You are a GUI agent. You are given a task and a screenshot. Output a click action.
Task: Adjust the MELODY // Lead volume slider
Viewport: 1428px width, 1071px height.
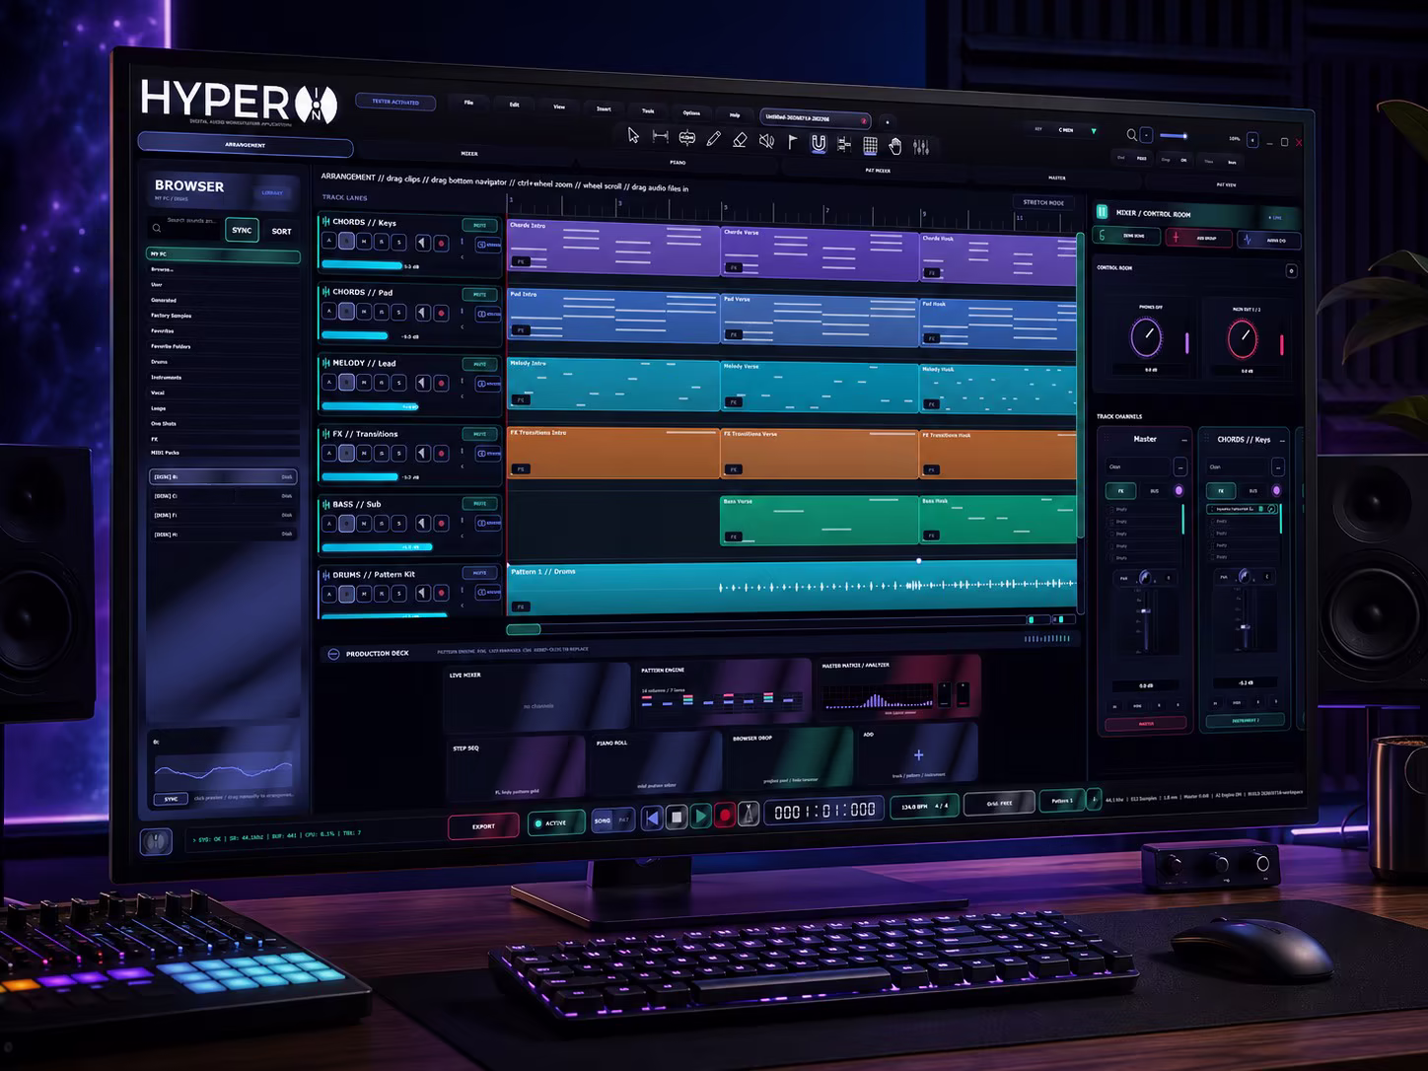click(x=370, y=406)
